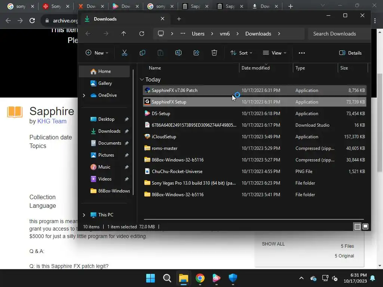383x287 pixels.
Task: Open the See more ellipsis menu
Action: click(x=302, y=53)
